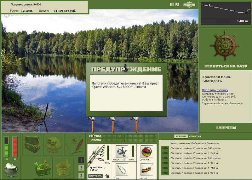The height and width of the screenshot is (180, 252).
Task: Click the grasshopper bait icon
Action: coord(146,169)
